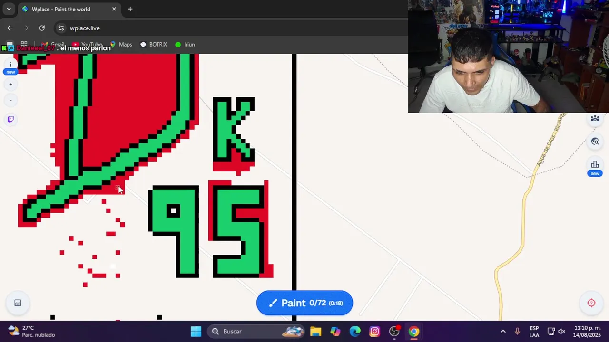This screenshot has width=609, height=342.
Task: Go forward in browser history
Action: pyautogui.click(x=26, y=28)
